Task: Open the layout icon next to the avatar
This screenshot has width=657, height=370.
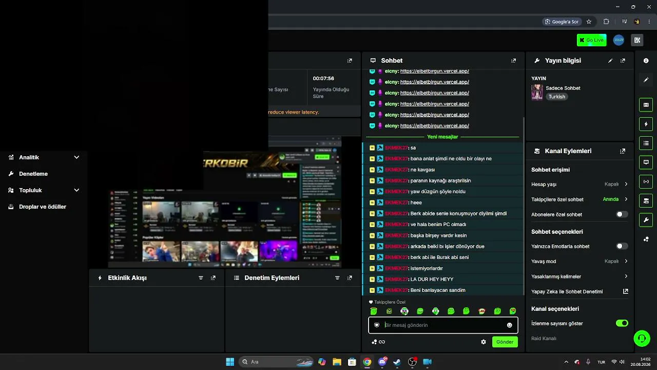Action: pos(637,40)
